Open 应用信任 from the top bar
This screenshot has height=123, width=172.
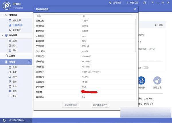[x=115, y=3]
